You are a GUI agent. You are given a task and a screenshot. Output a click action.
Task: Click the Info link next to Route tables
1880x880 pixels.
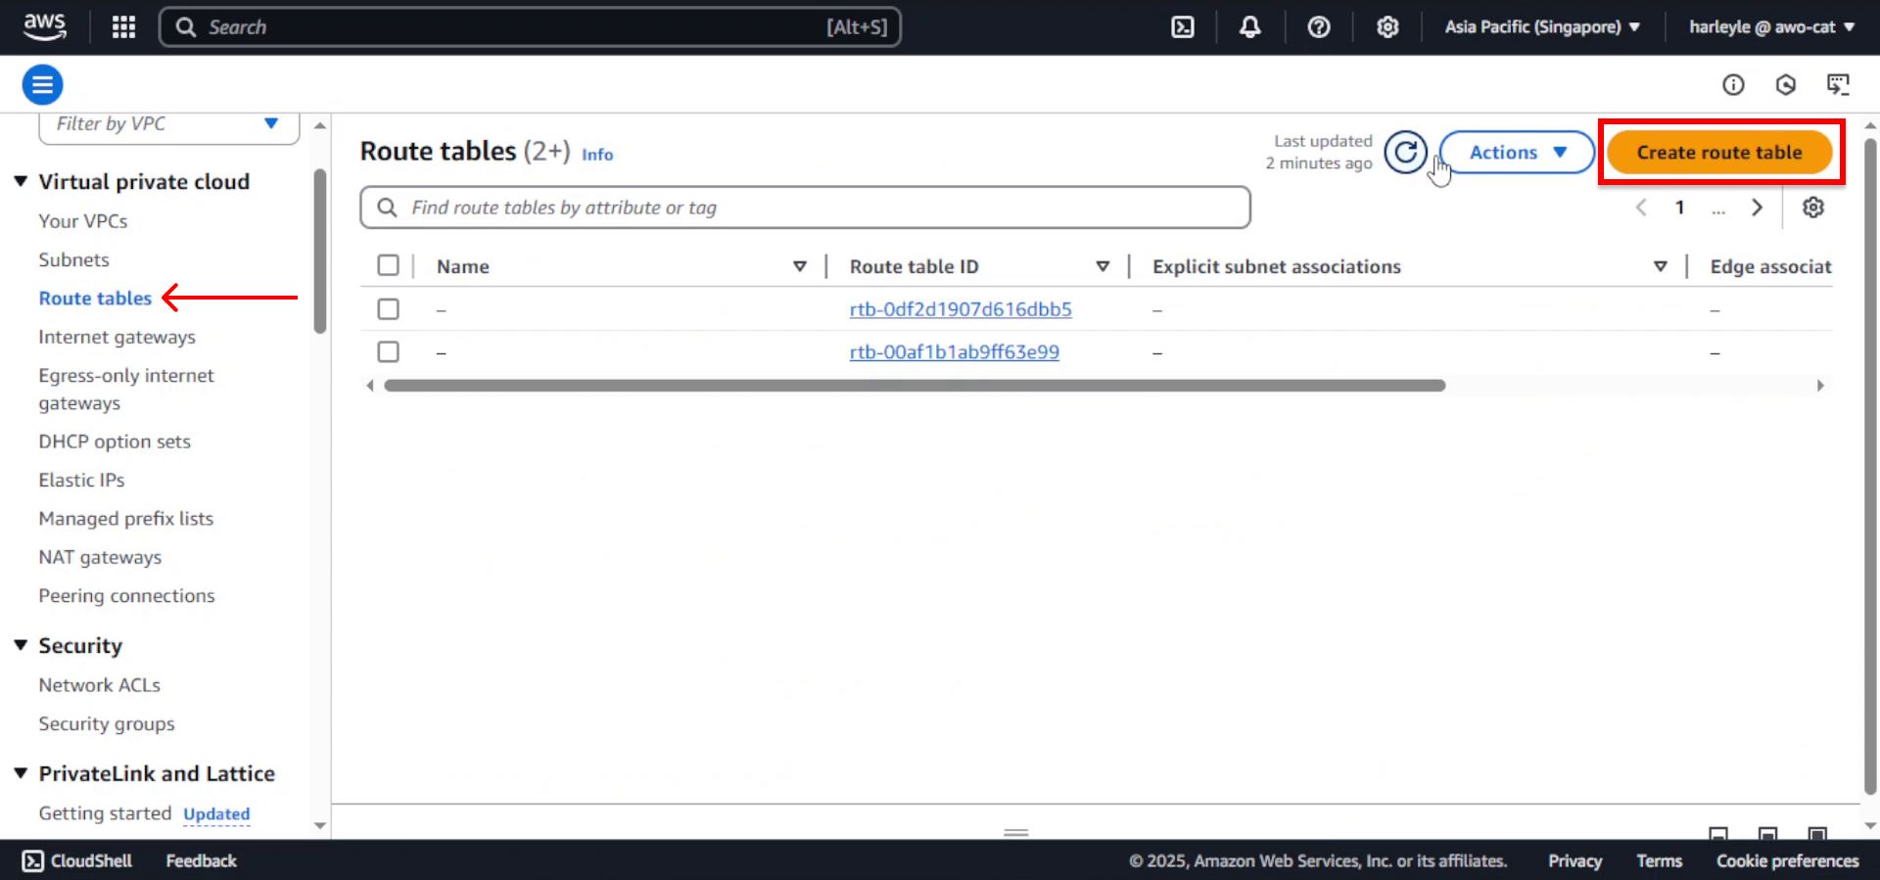click(x=597, y=155)
